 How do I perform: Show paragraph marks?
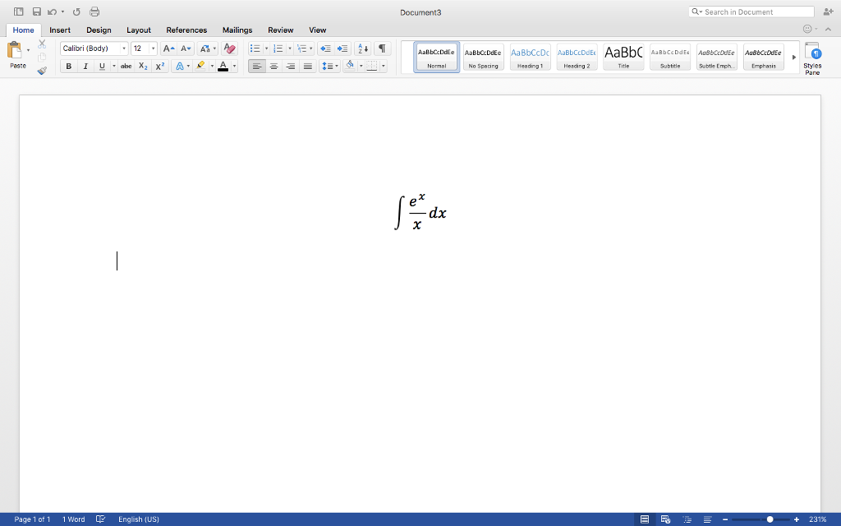tap(380, 48)
